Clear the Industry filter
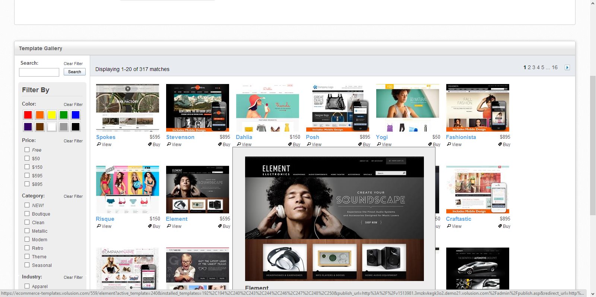596x297 pixels. coord(73,277)
